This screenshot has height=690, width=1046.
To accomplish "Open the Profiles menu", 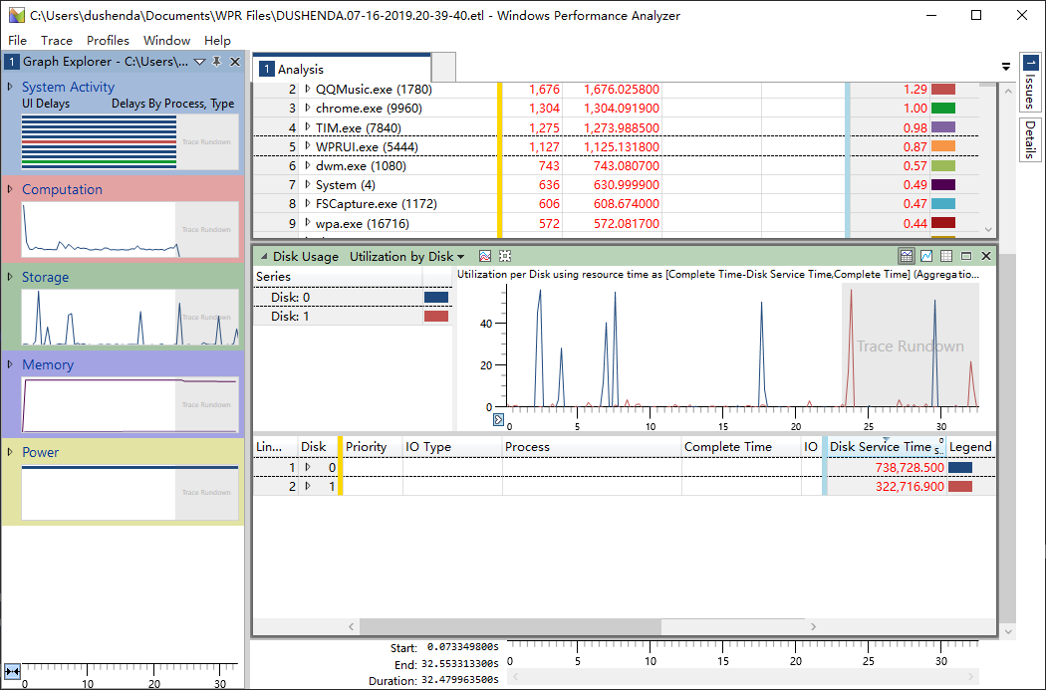I will [x=108, y=41].
